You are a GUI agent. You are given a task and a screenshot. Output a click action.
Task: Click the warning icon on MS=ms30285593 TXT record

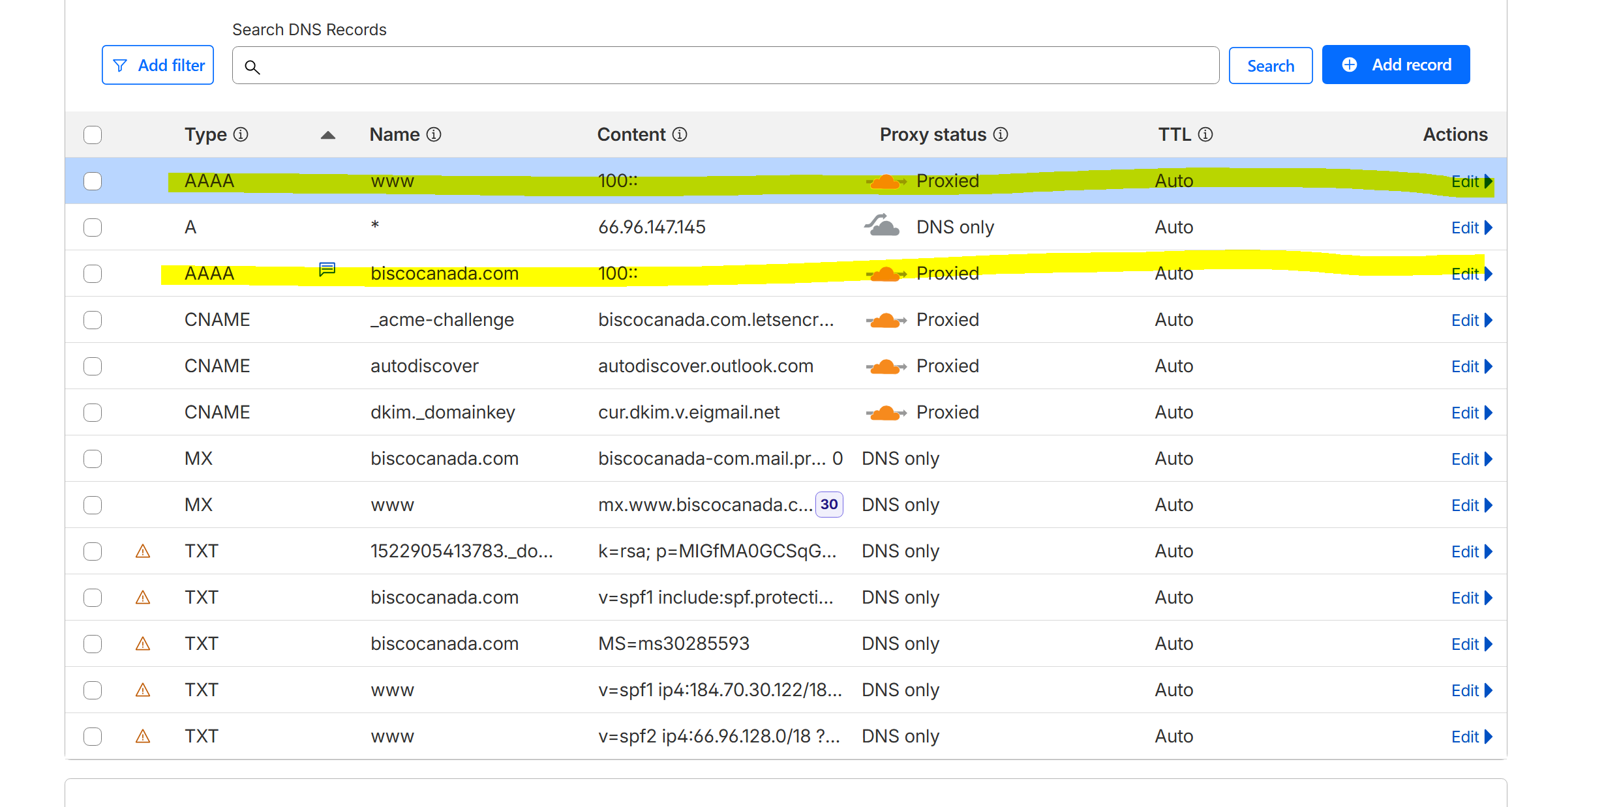[143, 644]
